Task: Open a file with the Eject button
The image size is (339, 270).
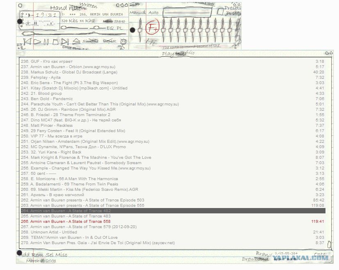Action: tap(76, 41)
